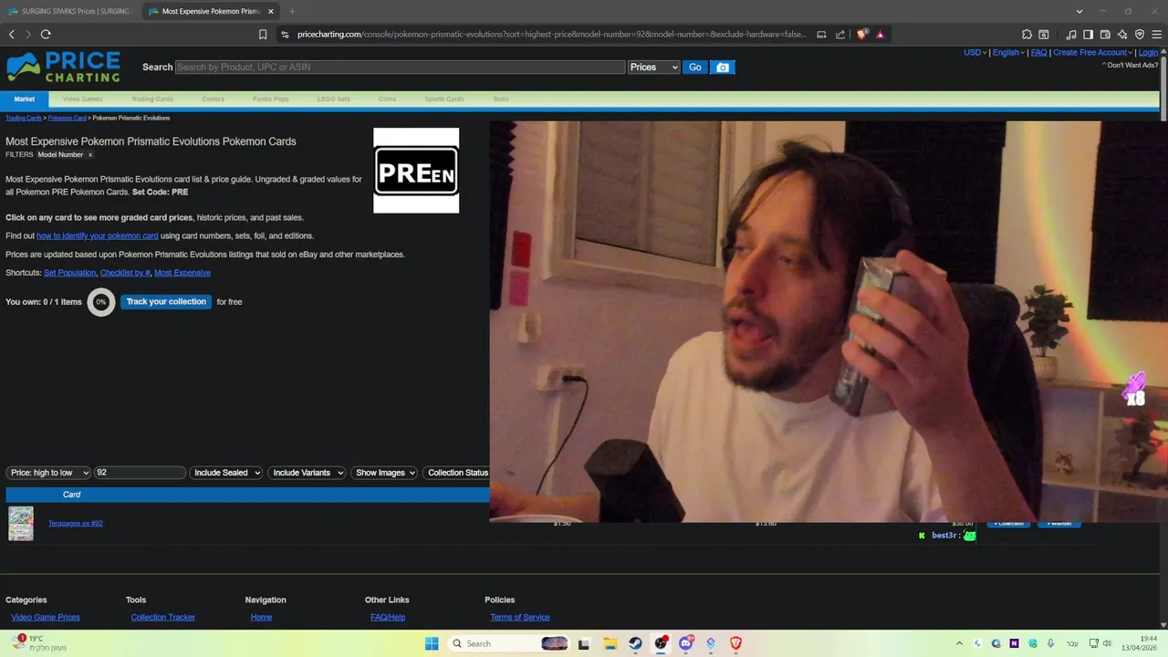This screenshot has width=1168, height=657.
Task: Select the LEGO Sets tab
Action: 333,99
